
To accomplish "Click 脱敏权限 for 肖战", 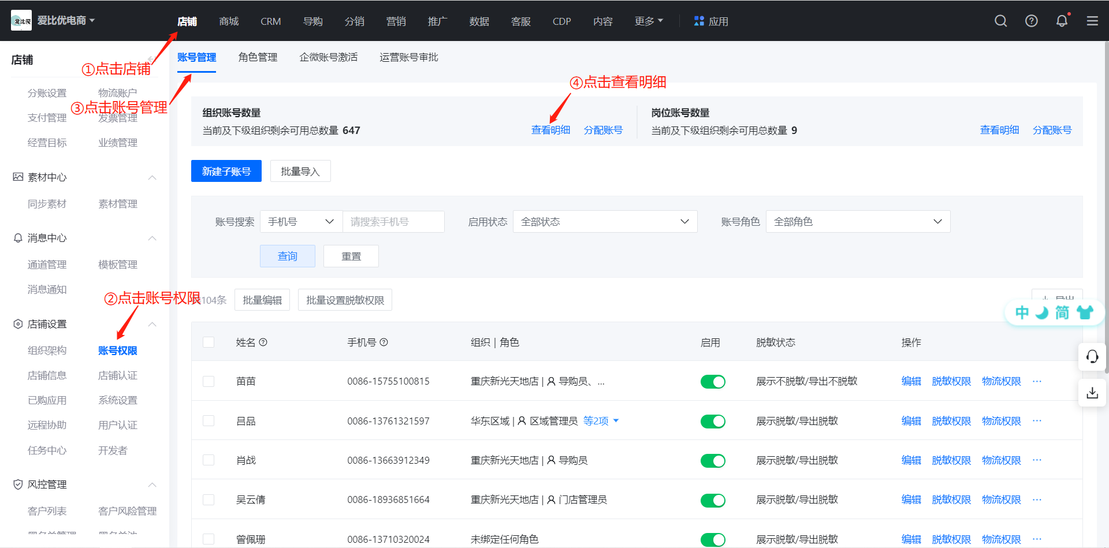I will coord(951,460).
